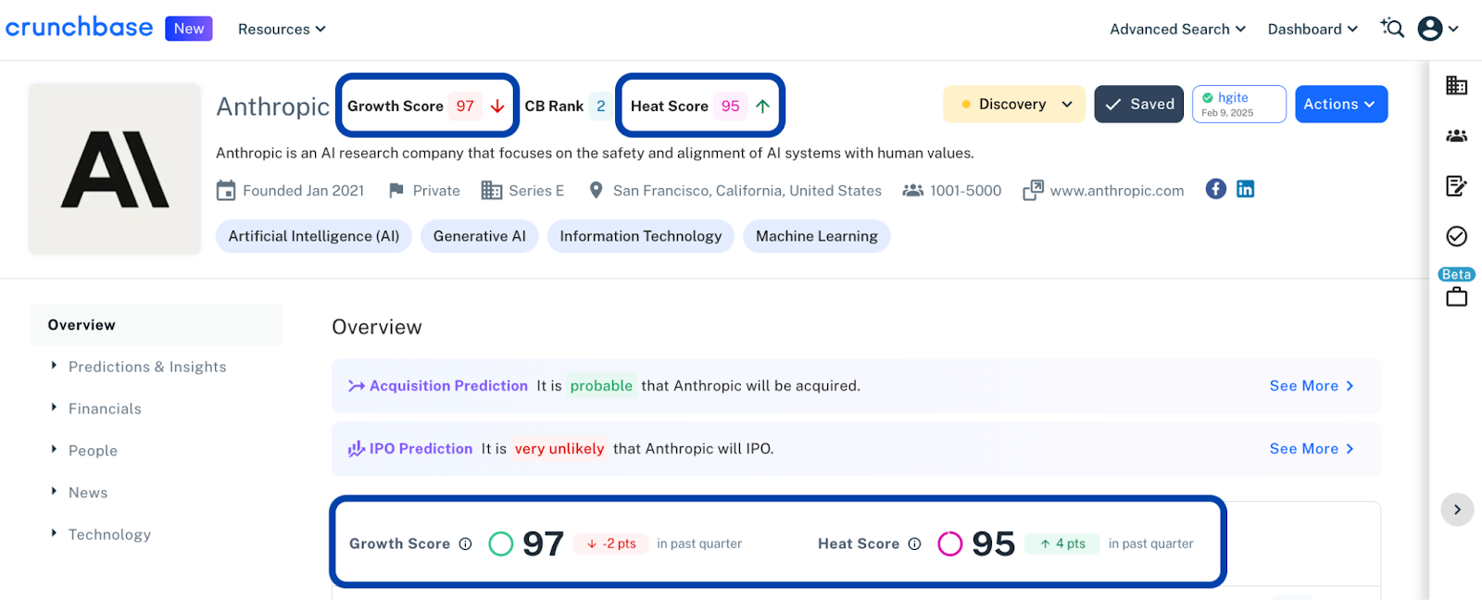Screen dimensions: 1482x600
Task: Click the San Francisco, California, United States location
Action: (x=747, y=191)
